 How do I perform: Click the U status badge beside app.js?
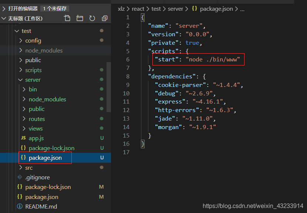click(x=102, y=138)
